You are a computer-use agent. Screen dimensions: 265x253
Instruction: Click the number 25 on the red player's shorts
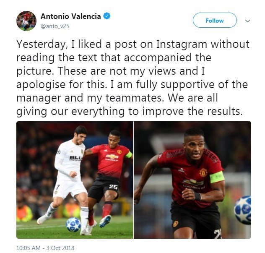[x=113, y=187]
